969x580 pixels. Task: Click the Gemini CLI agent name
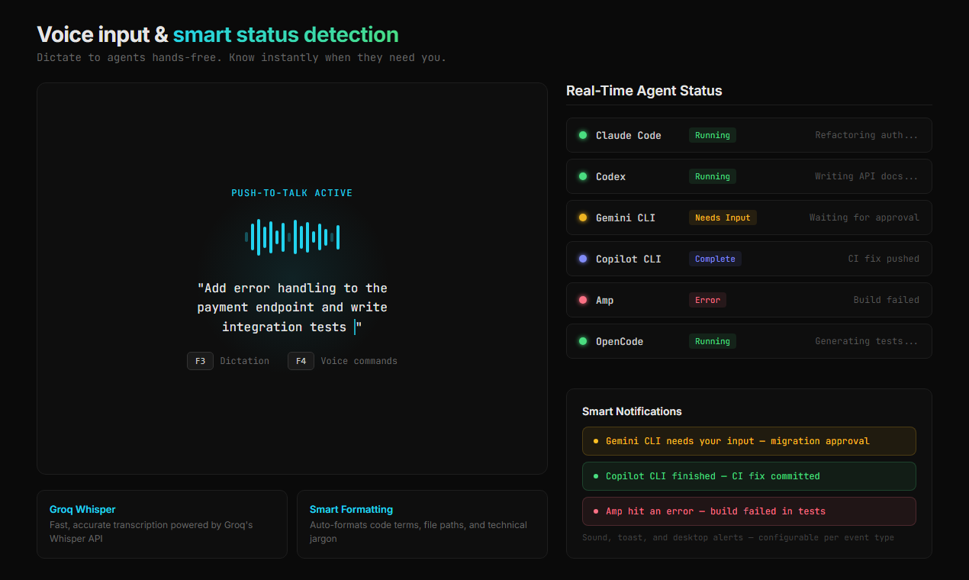point(626,217)
